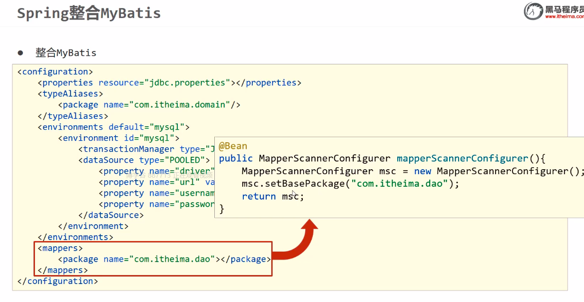Click the red curved arrow
The image size is (584, 302).
(x=299, y=244)
